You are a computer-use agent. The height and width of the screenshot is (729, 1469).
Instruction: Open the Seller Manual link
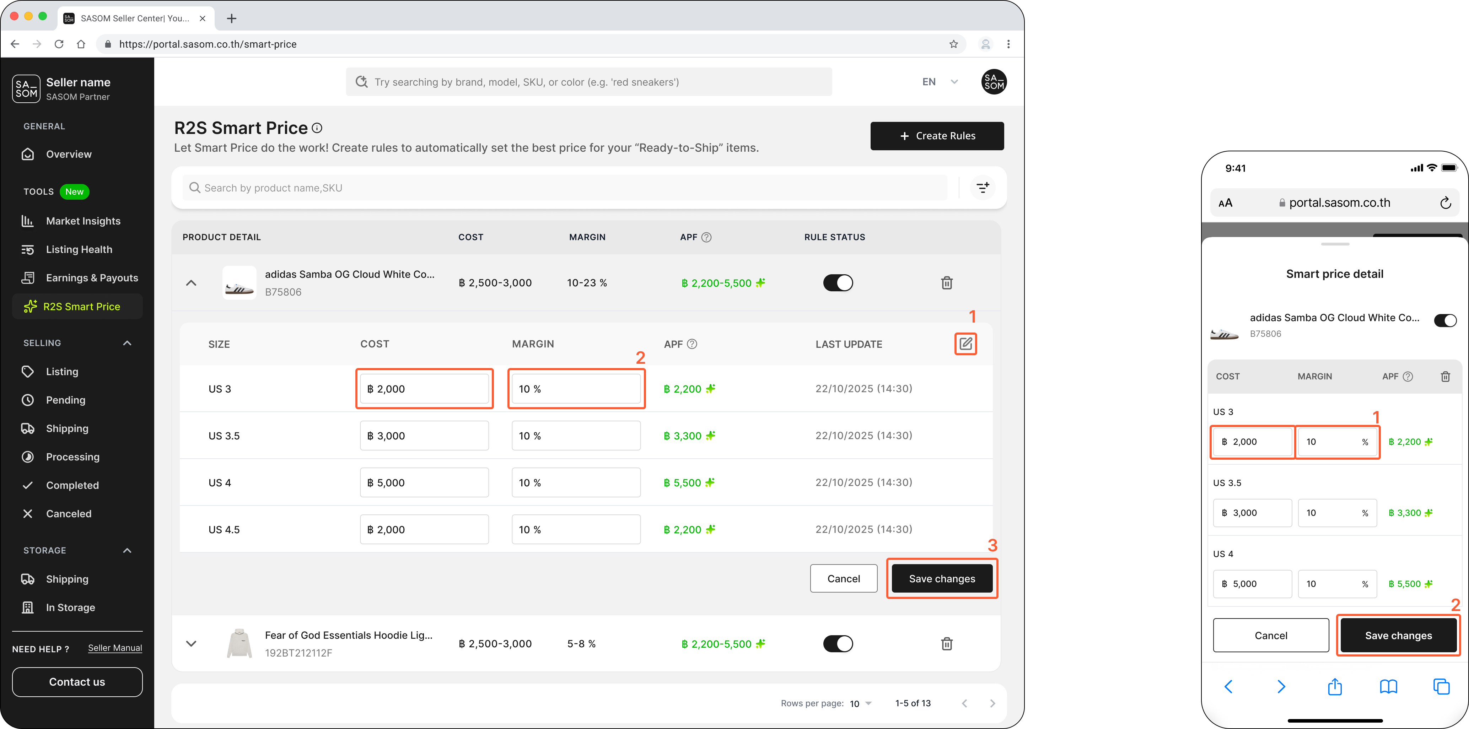click(115, 648)
